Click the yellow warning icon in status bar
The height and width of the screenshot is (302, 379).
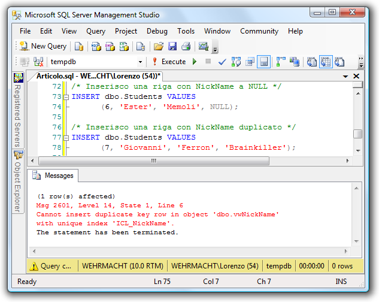click(x=34, y=266)
